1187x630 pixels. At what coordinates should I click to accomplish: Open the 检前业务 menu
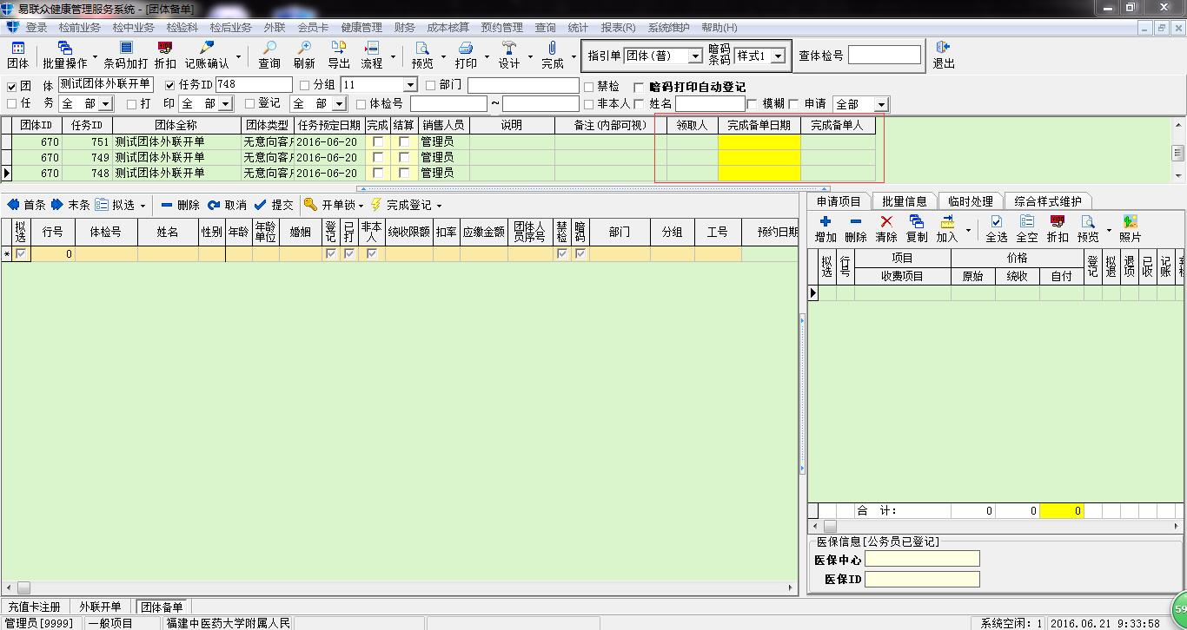tap(80, 28)
